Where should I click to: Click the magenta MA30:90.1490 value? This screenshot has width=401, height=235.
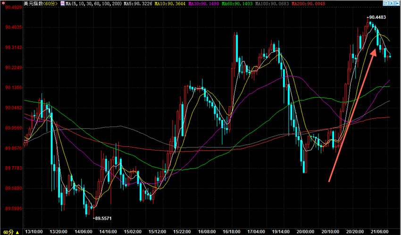(x=204, y=4)
